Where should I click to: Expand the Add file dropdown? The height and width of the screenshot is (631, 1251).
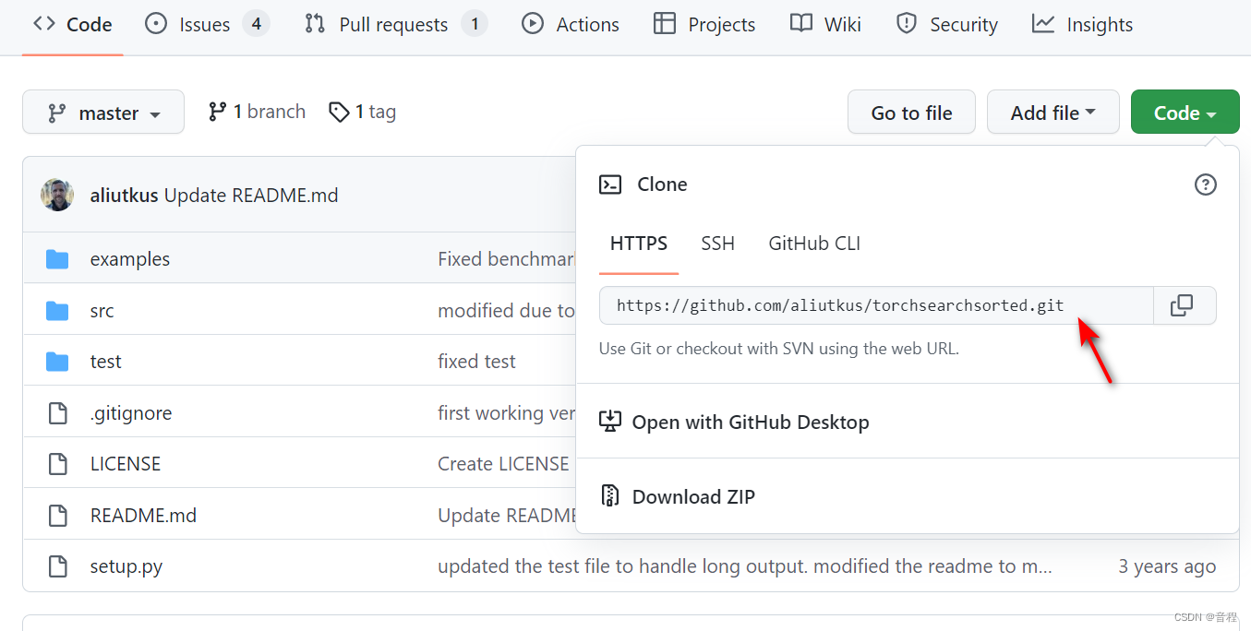1053,113
